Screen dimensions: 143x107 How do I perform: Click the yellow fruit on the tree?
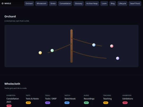tap(40, 53)
